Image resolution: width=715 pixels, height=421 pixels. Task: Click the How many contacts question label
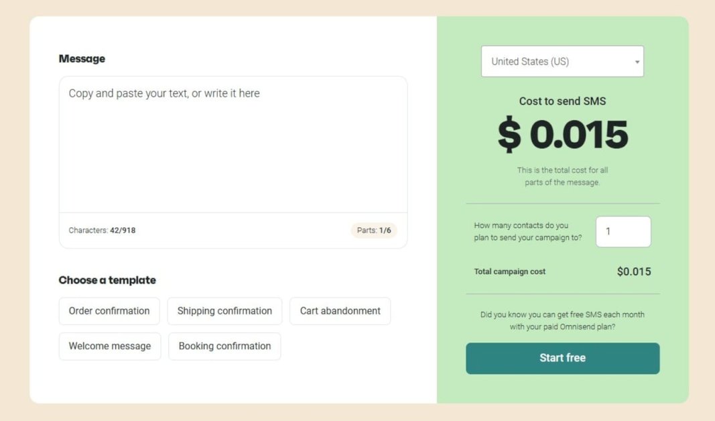tap(527, 232)
